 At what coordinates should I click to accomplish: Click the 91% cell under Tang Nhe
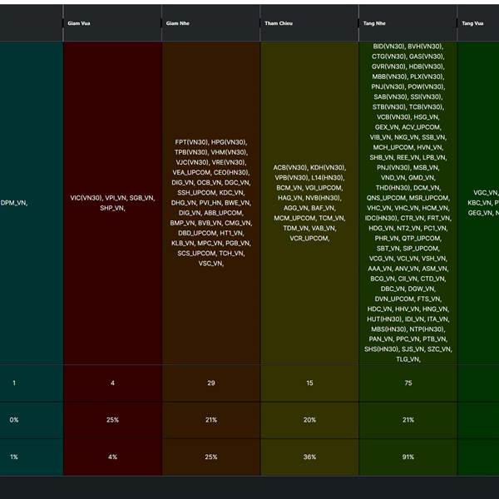click(408, 457)
